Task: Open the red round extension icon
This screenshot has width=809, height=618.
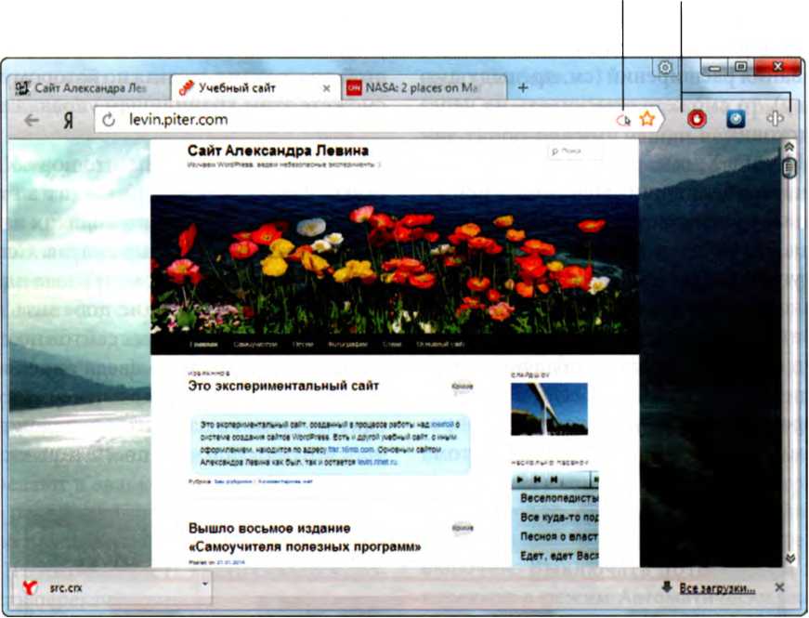Action: pyautogui.click(x=696, y=120)
